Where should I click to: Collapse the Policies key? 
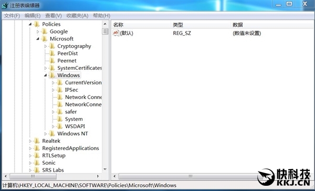[x=30, y=24]
